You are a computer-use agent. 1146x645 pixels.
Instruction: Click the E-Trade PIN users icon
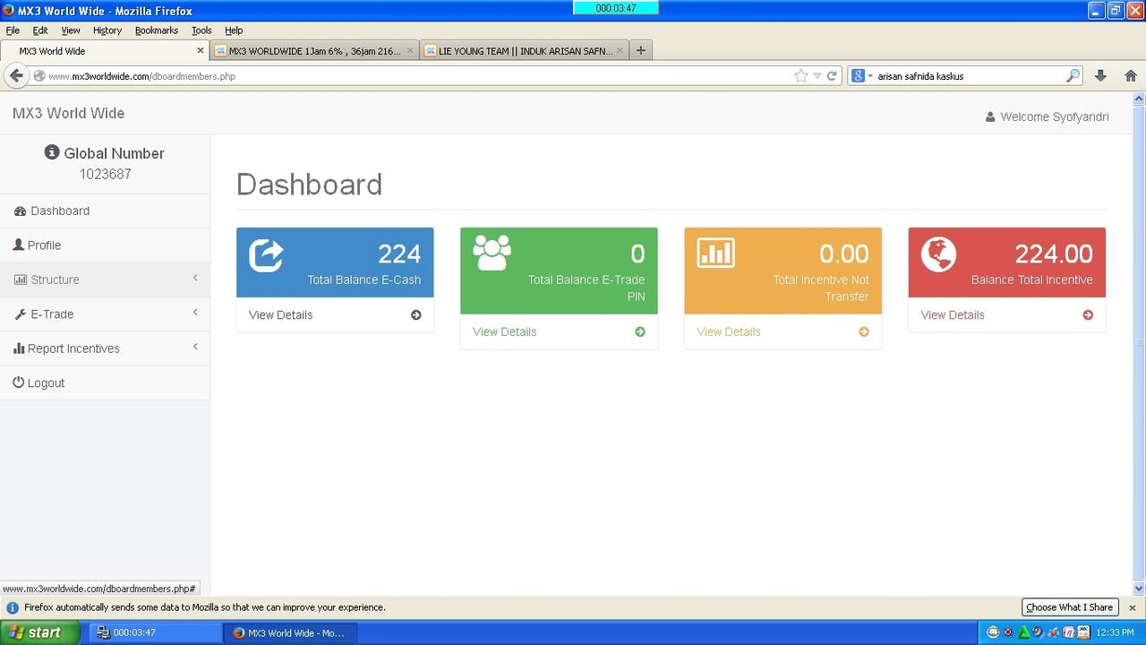pyautogui.click(x=492, y=253)
